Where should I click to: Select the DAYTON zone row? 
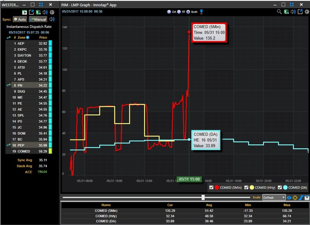29,55
